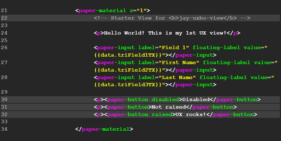Click floating-label attribute on line 26

[216, 48]
